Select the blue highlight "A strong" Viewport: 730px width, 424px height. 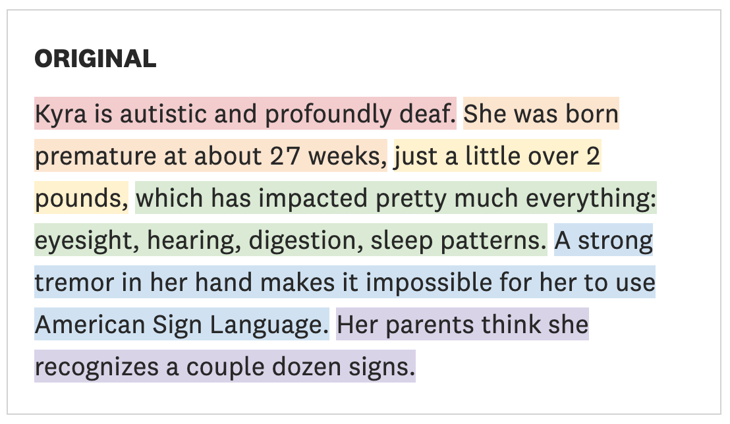tap(604, 240)
